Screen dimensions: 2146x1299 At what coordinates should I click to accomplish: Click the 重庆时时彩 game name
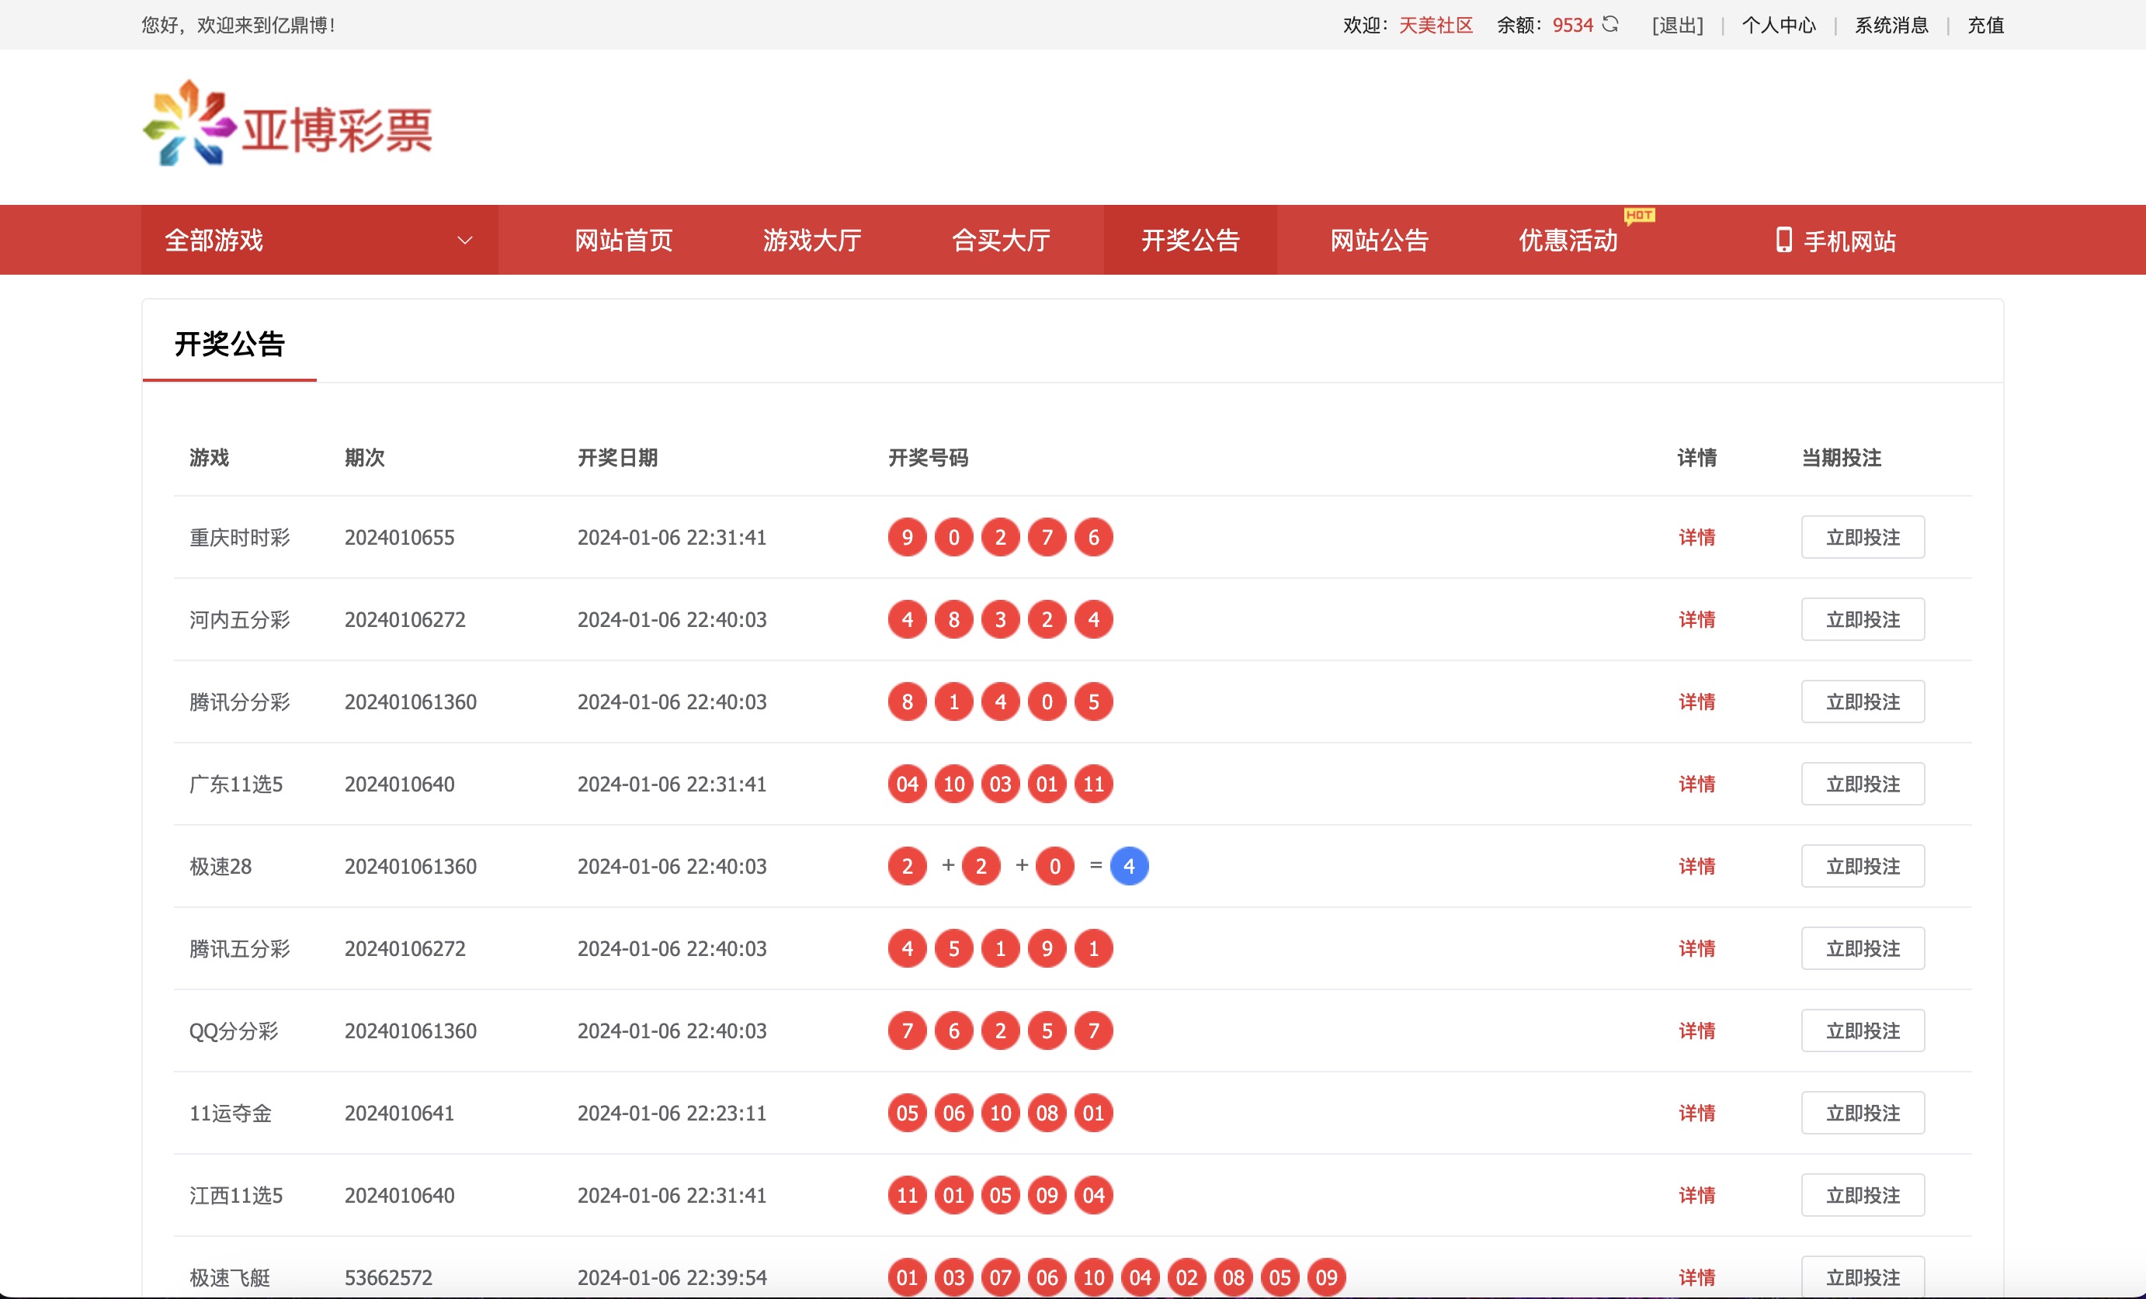coord(239,538)
